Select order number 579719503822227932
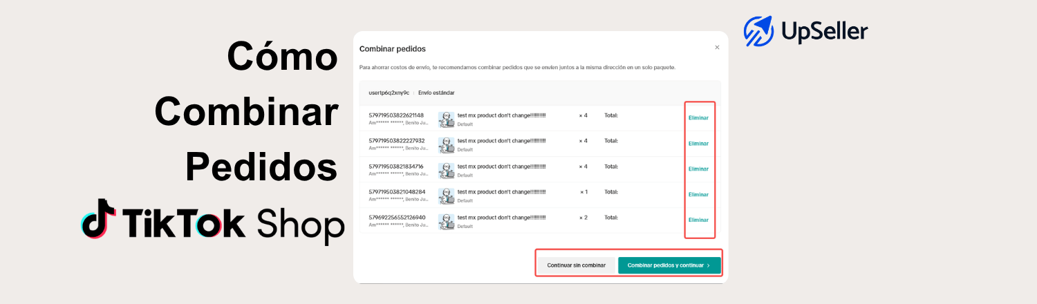This screenshot has width=1037, height=304. 397,141
